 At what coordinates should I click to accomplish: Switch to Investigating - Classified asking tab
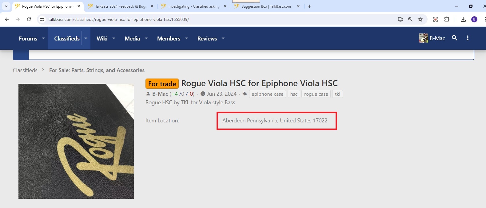(x=194, y=6)
